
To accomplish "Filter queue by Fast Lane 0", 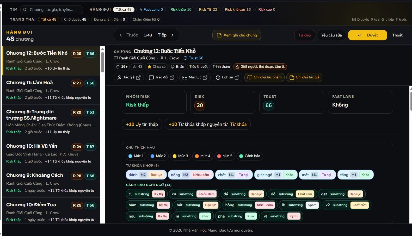I will coord(151,10).
